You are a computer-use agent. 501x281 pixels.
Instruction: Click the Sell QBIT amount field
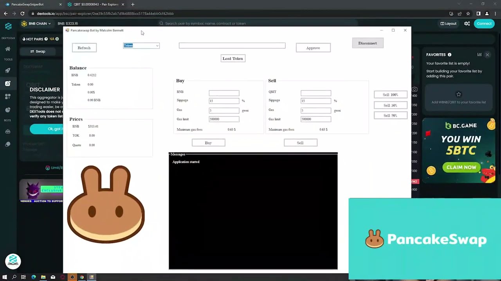coord(316,93)
